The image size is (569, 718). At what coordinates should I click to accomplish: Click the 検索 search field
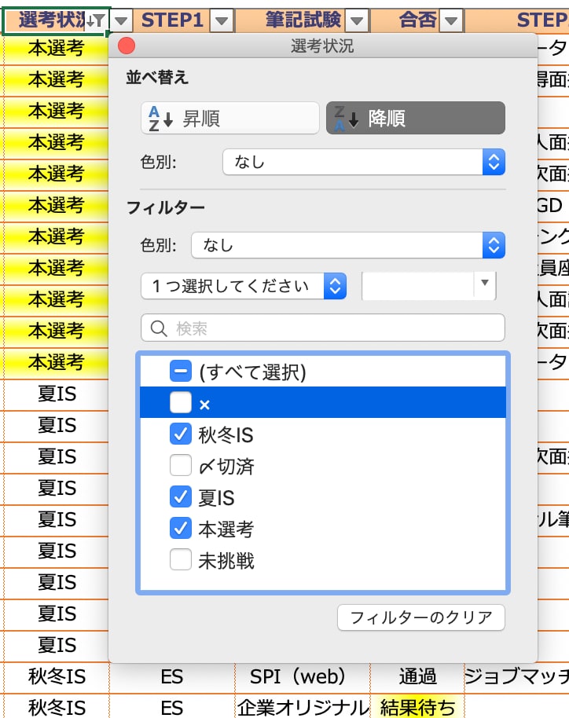323,328
